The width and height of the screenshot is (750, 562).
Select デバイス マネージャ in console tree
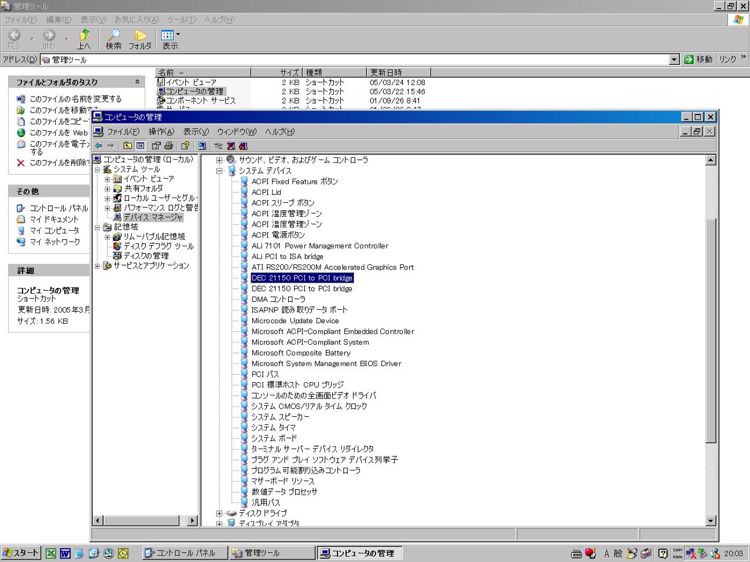(153, 217)
